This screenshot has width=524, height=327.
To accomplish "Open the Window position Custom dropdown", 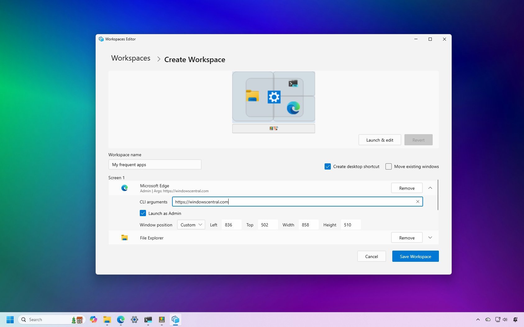I will point(191,225).
